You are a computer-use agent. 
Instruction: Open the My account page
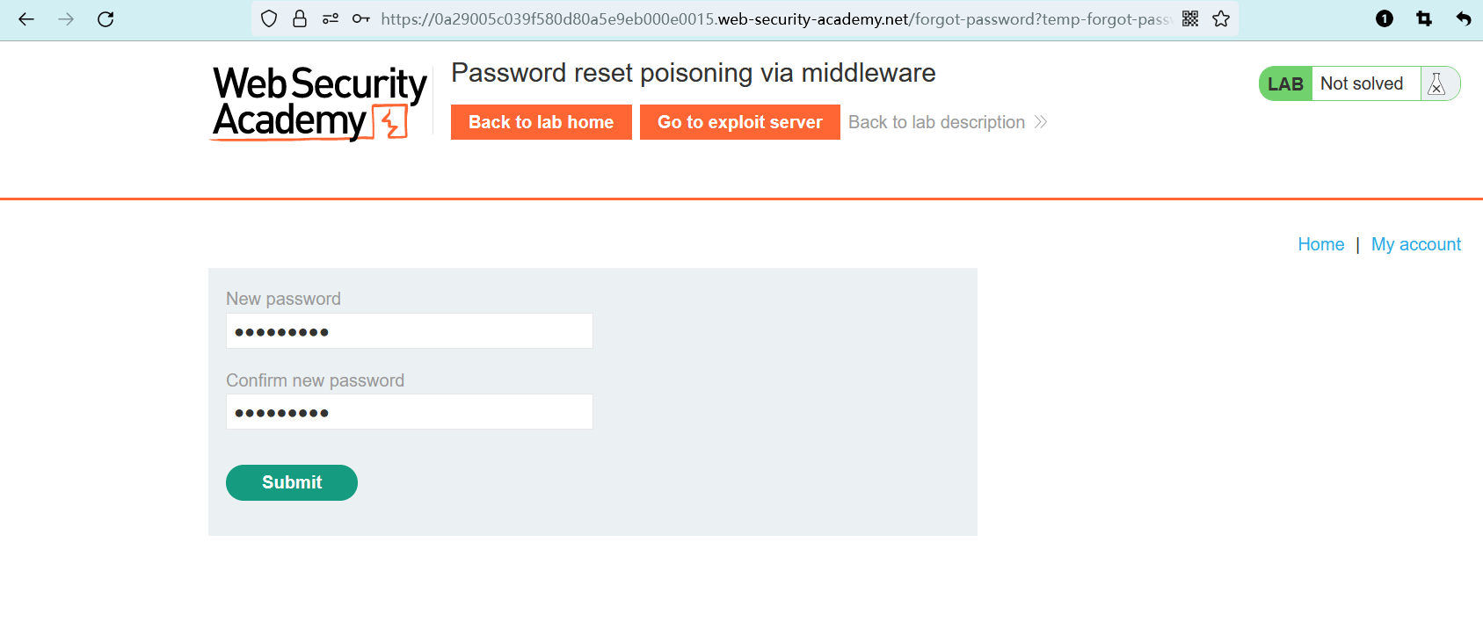pyautogui.click(x=1415, y=244)
